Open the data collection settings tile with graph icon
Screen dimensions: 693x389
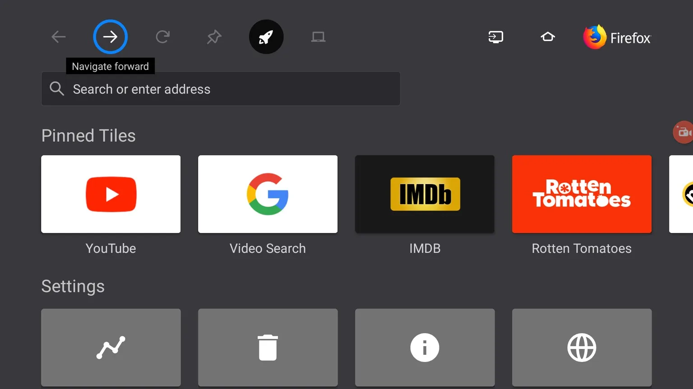pos(111,348)
